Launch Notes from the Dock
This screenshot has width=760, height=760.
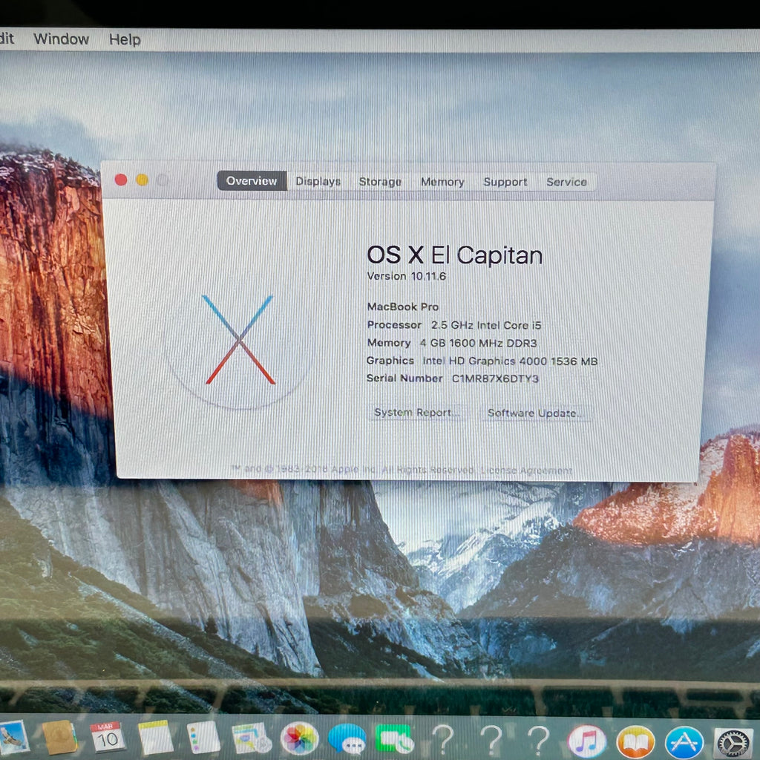click(155, 738)
